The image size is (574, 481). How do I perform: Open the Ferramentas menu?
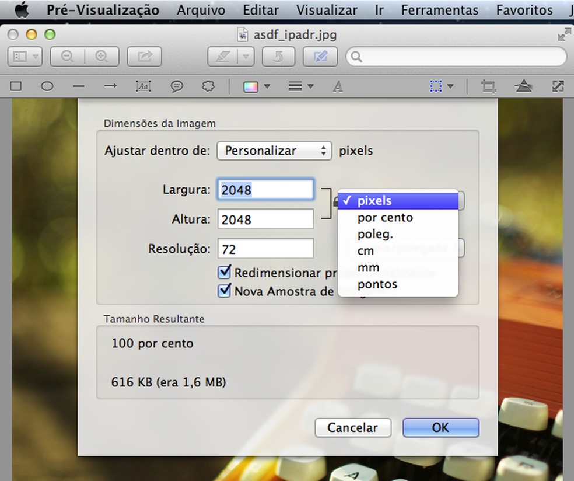click(x=440, y=10)
